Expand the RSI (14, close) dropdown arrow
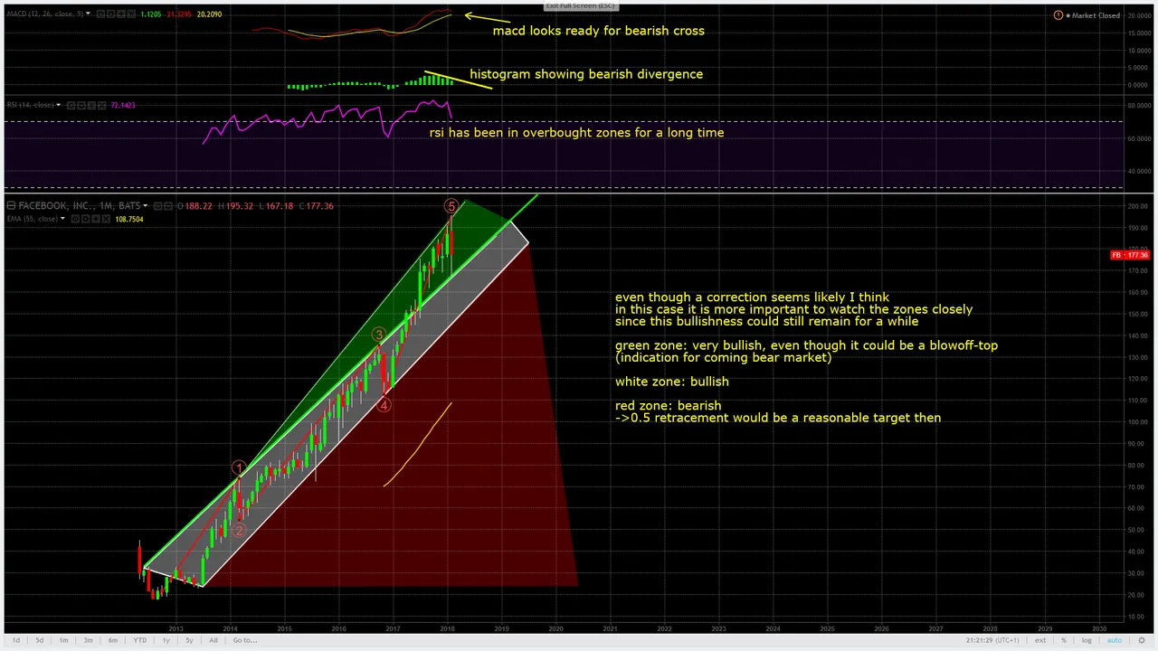This screenshot has height=651, width=1158. [58, 105]
